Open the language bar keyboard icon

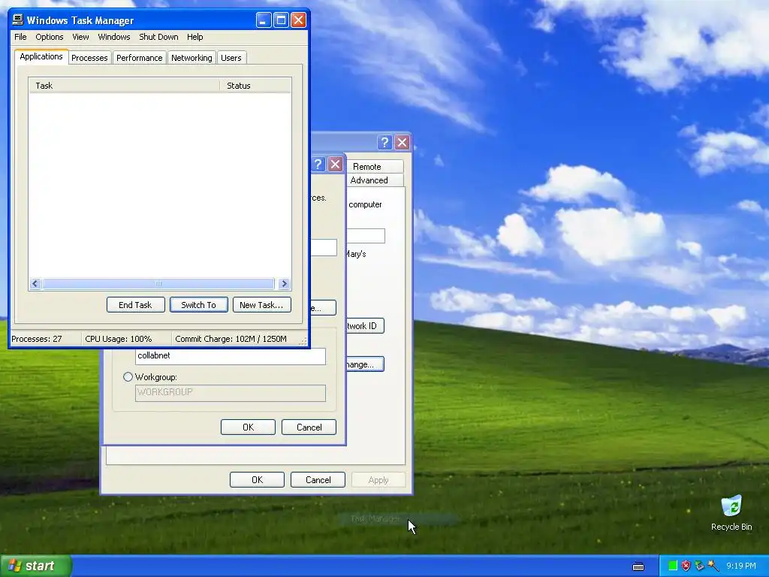click(x=638, y=566)
